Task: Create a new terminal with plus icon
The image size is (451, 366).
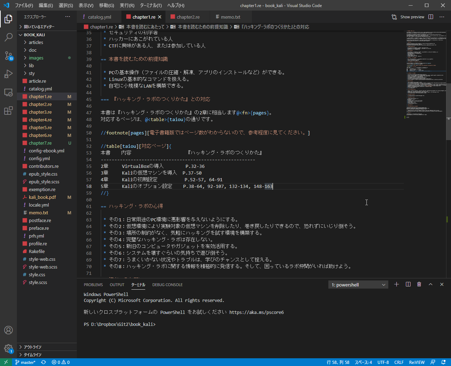Action: [x=396, y=284]
